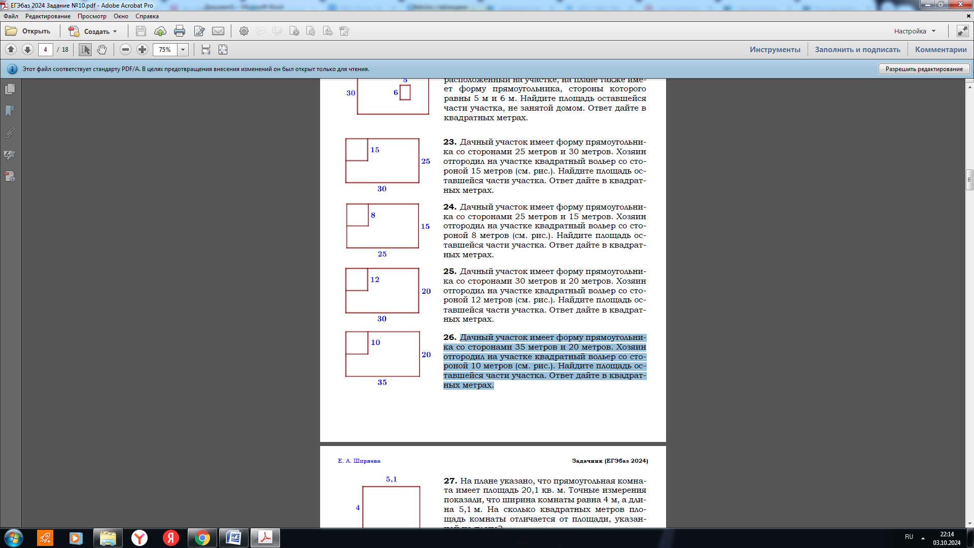Click the highlight text icon

click(x=277, y=31)
